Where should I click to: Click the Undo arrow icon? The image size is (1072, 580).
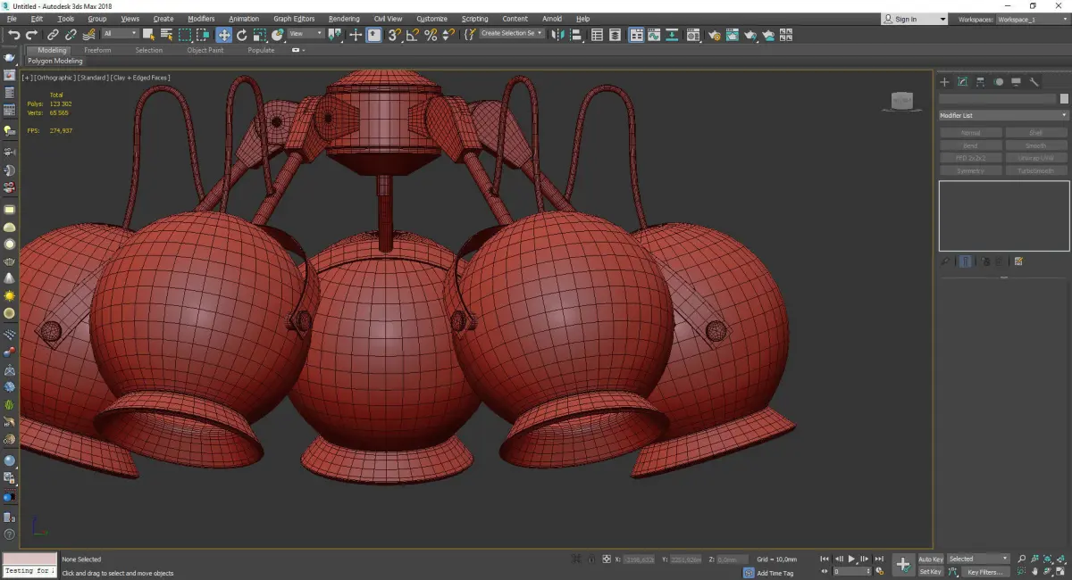tap(13, 35)
